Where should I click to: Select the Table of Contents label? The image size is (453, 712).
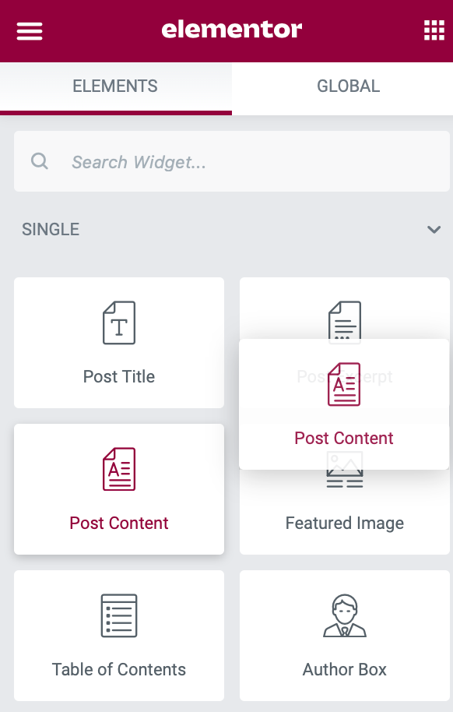pos(119,669)
